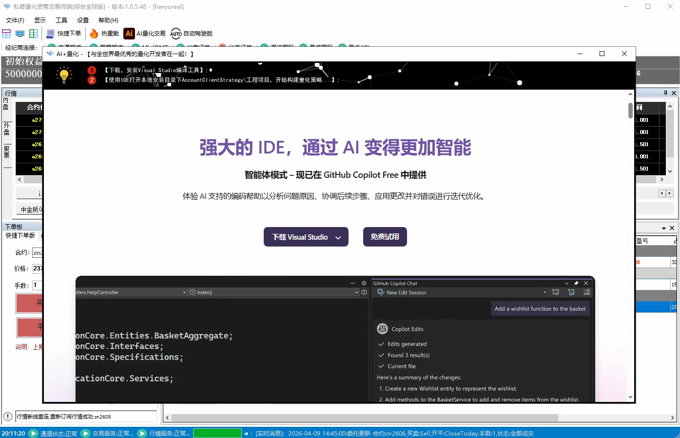Open the 工具 menu

[x=61, y=20]
